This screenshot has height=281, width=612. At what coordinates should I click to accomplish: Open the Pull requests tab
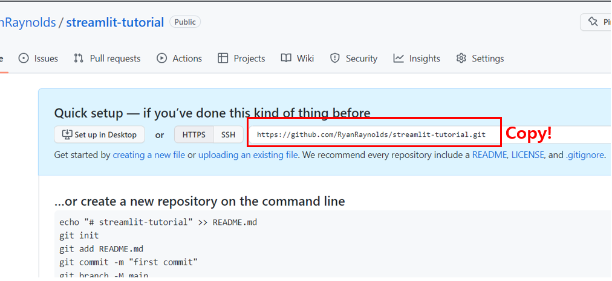point(107,58)
